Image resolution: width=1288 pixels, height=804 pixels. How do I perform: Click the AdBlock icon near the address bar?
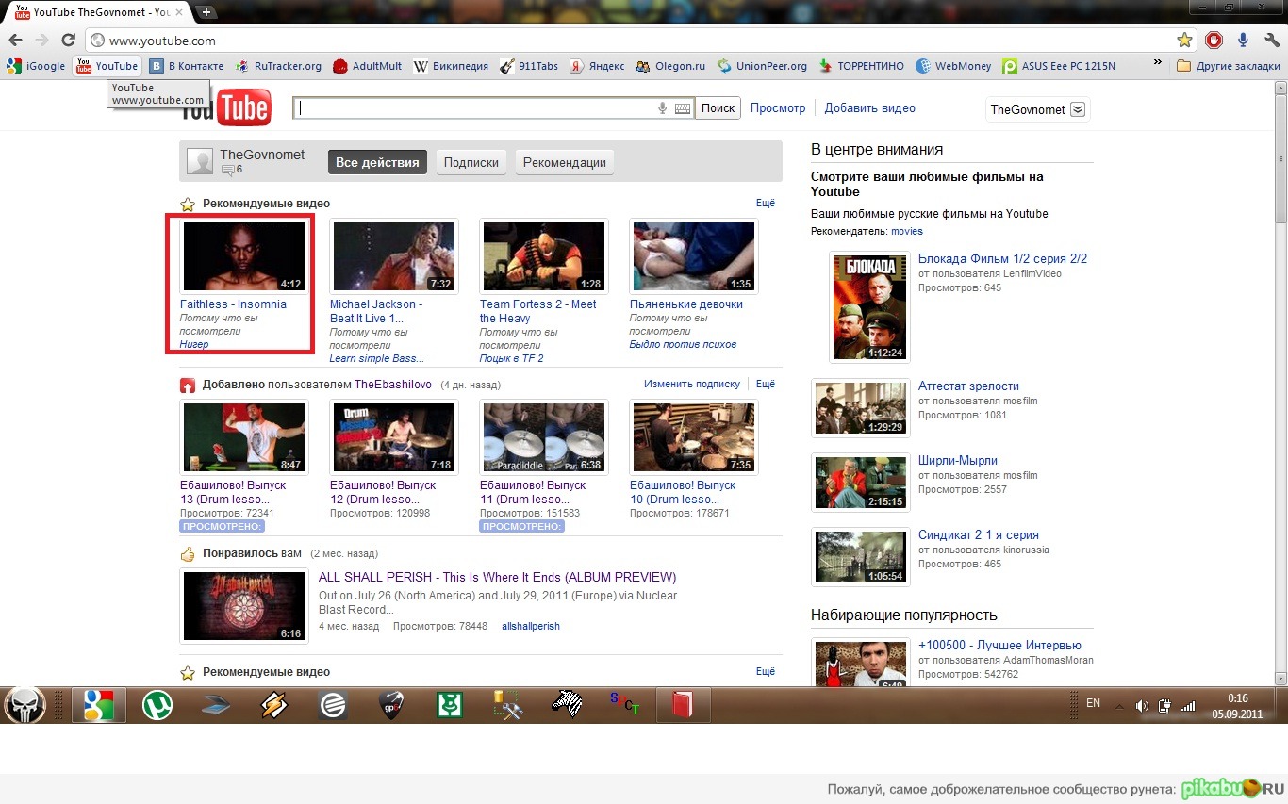[x=1214, y=40]
